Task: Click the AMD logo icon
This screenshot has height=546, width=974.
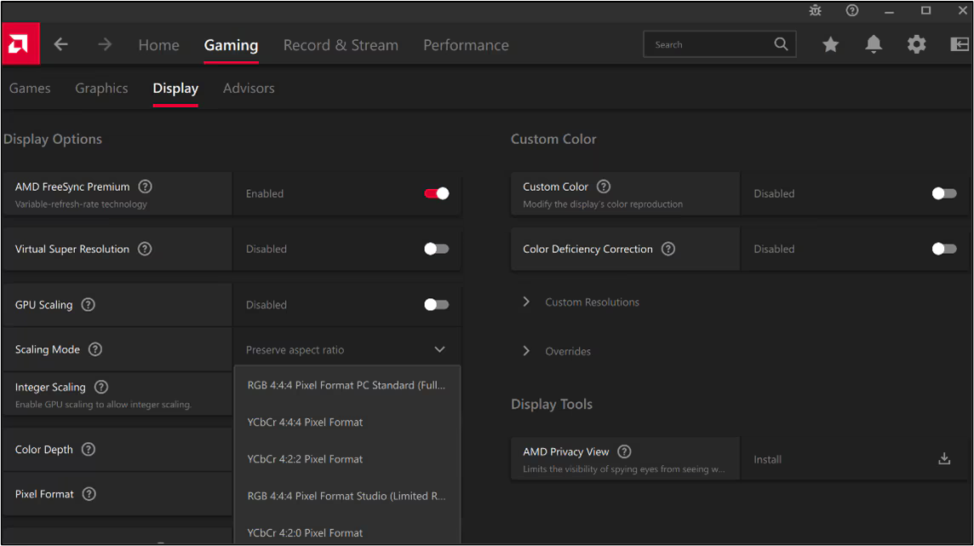Action: coord(20,44)
